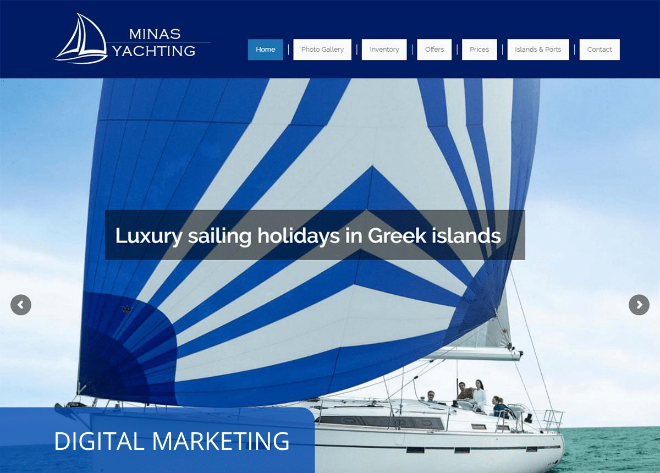This screenshot has height=473, width=660.
Task: Open Islands & Ports section
Action: click(x=538, y=50)
